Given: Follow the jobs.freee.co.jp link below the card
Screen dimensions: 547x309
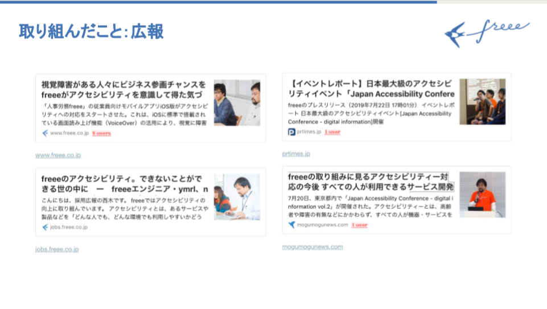Looking at the screenshot, I should click(x=57, y=249).
